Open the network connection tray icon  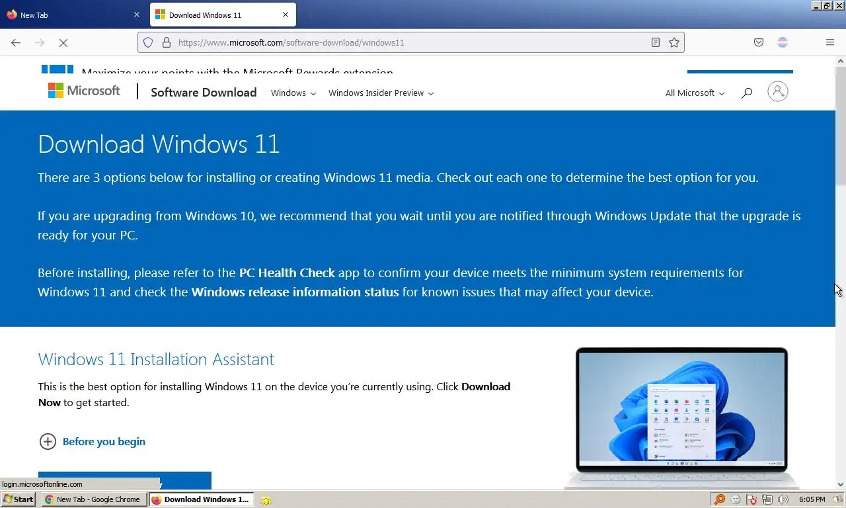point(767,499)
